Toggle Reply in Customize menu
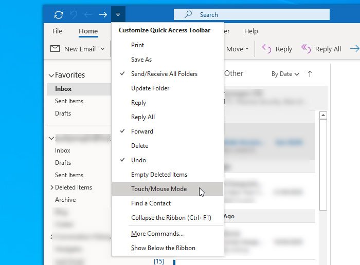The height and width of the screenshot is (265, 360). click(x=167, y=103)
